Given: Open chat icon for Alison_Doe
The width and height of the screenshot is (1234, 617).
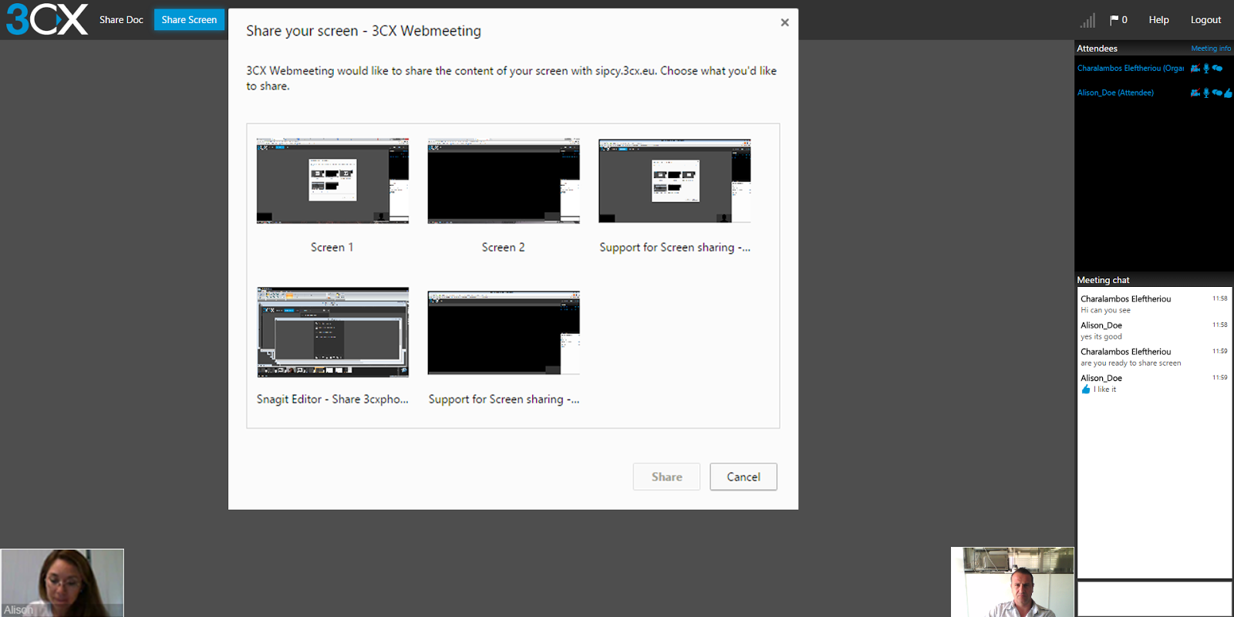Looking at the screenshot, I should point(1217,93).
